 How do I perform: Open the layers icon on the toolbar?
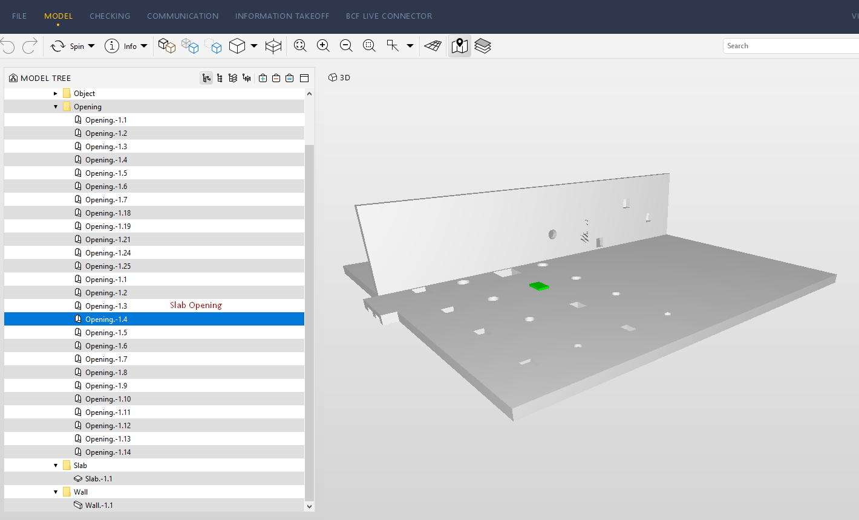click(483, 45)
